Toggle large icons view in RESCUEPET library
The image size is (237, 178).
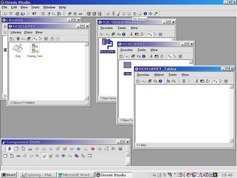coord(35,39)
